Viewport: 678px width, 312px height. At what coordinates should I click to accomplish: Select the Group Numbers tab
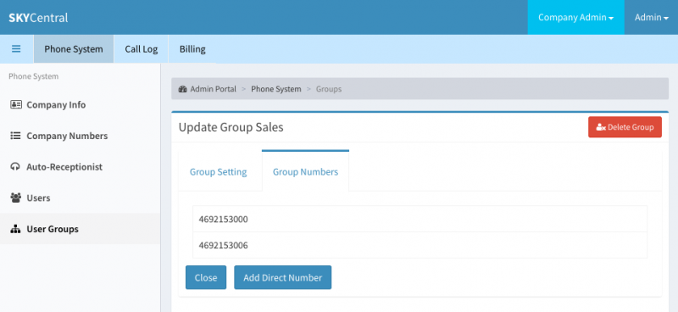(x=305, y=171)
